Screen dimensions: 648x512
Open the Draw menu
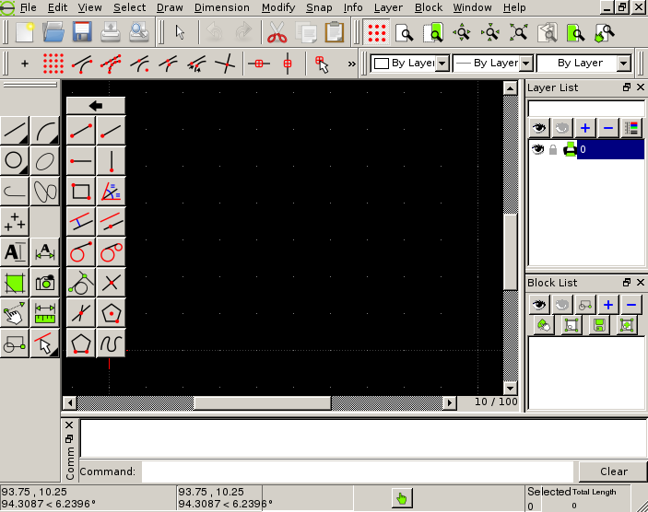pyautogui.click(x=170, y=7)
